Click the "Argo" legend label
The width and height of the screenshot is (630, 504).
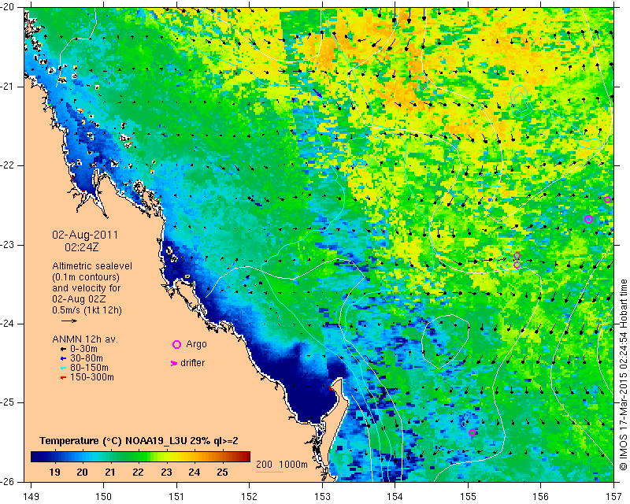[196, 344]
